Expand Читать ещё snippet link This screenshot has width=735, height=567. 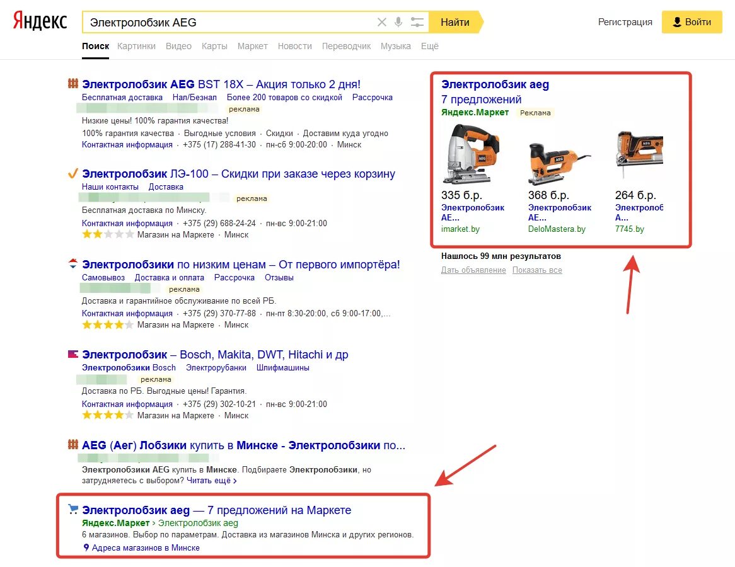coord(211,481)
